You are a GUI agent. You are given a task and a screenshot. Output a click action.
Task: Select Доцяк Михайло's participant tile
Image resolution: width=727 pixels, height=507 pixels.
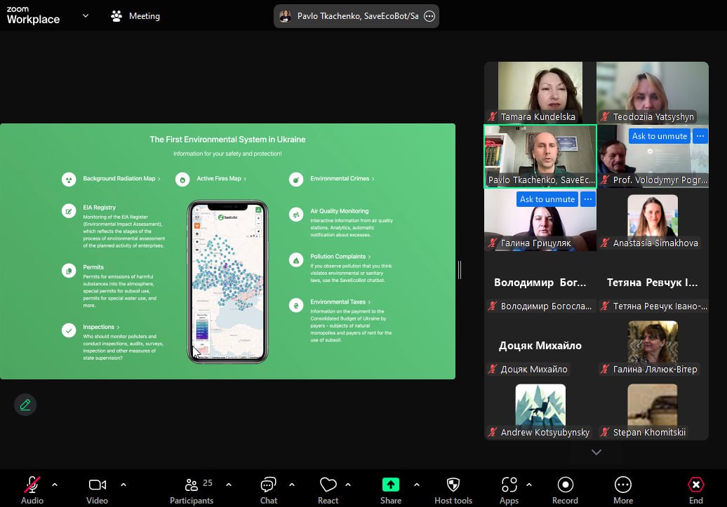[540, 346]
